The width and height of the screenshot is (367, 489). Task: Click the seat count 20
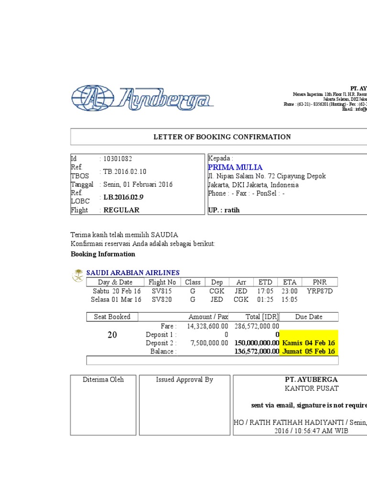[x=112, y=335]
